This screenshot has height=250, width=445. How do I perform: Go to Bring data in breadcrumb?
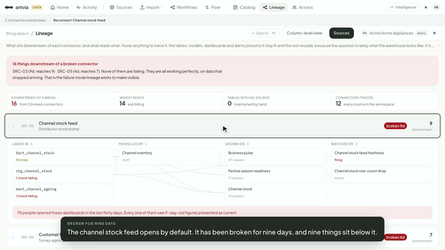click(x=17, y=33)
